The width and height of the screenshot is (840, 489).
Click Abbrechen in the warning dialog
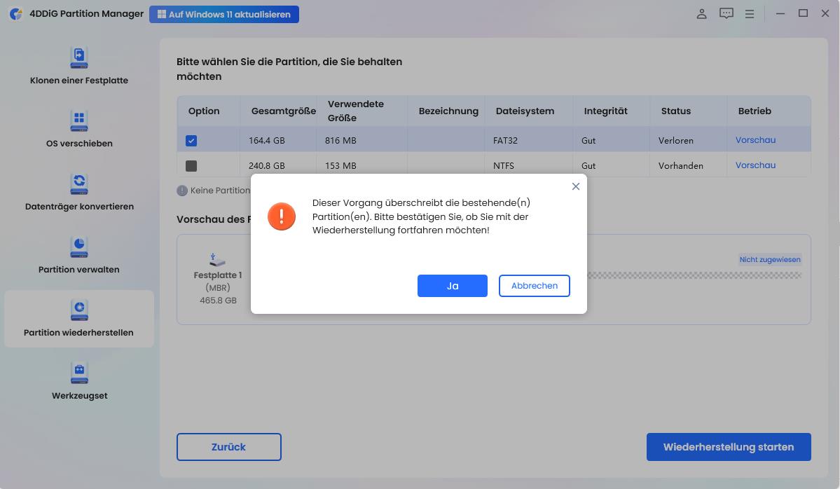pyautogui.click(x=534, y=285)
